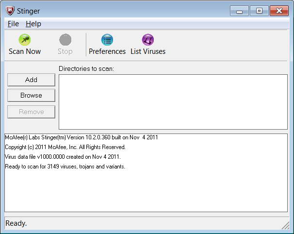The height and width of the screenshot is (234, 294).
Task: Click the disabled Remove button
Action: 32,112
